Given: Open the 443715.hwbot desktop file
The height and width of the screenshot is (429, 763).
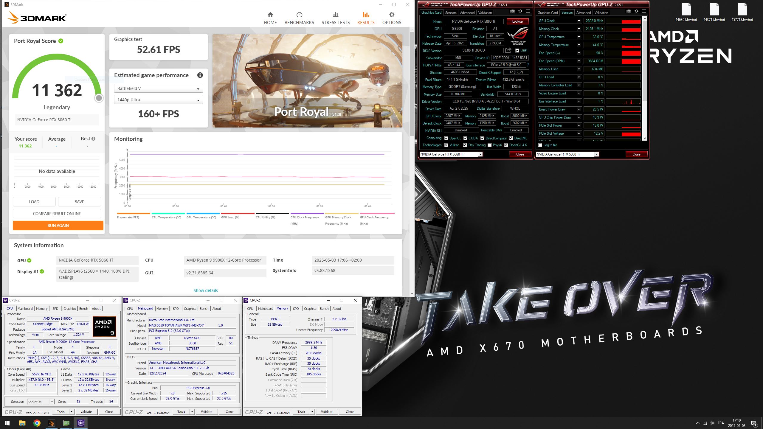Looking at the screenshot, I should pos(714,13).
